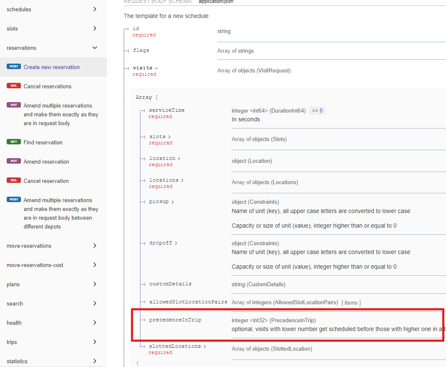Open the PUT Amend reservation endpoint
The image size is (446, 367).
click(x=46, y=162)
